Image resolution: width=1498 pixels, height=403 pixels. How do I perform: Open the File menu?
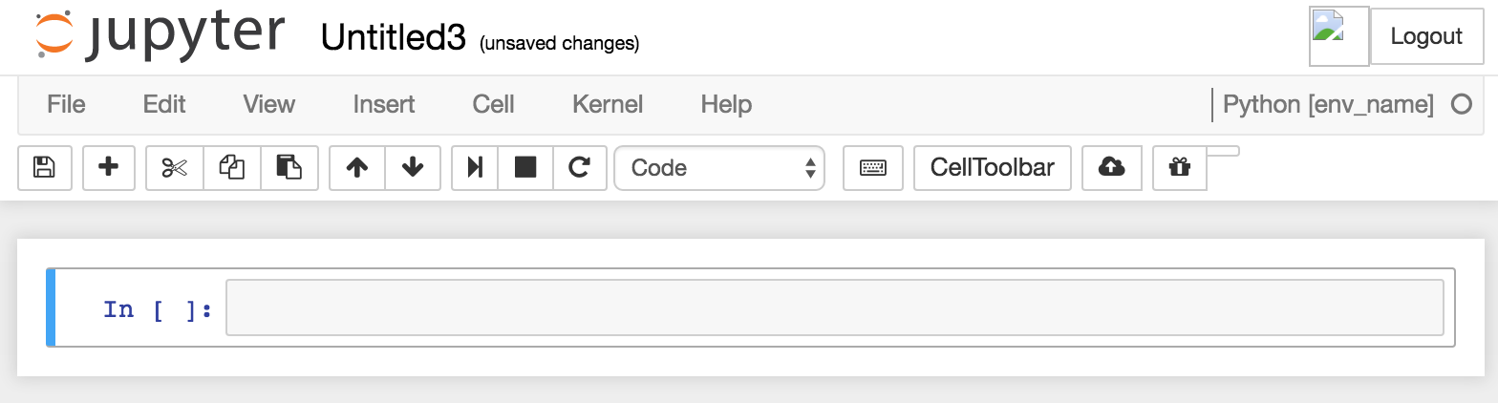coord(66,104)
